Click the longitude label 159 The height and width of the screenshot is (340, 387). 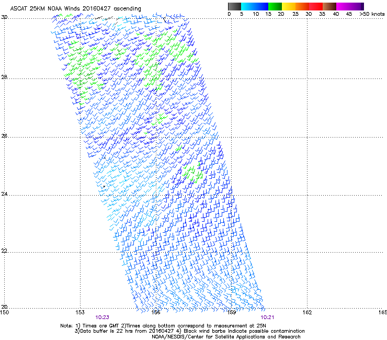(x=232, y=312)
